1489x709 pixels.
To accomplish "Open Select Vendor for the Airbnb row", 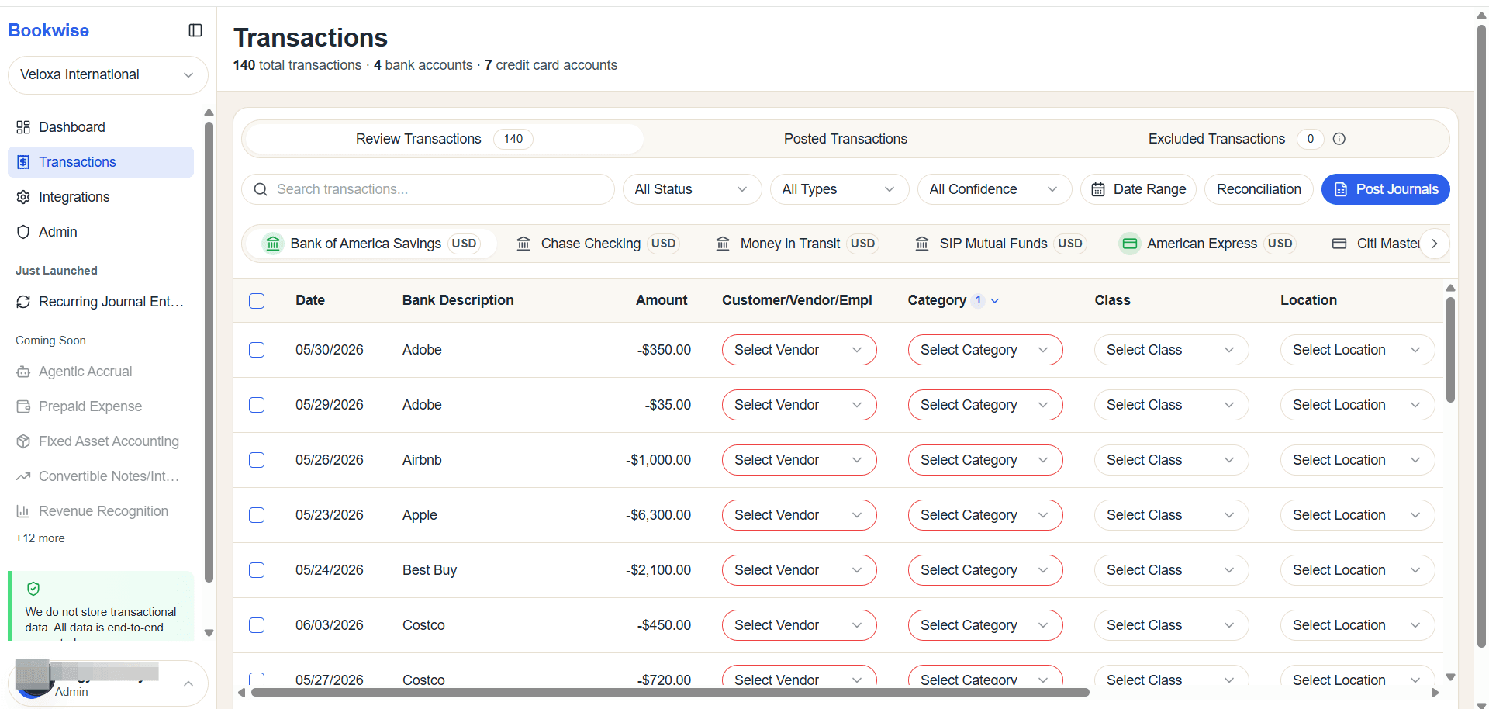I will coord(799,460).
